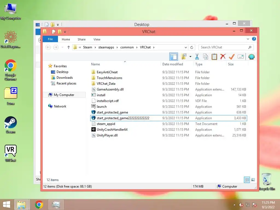280x210 pixels.
Task: Open the folder options toolbar icon
Action: click(x=184, y=57)
